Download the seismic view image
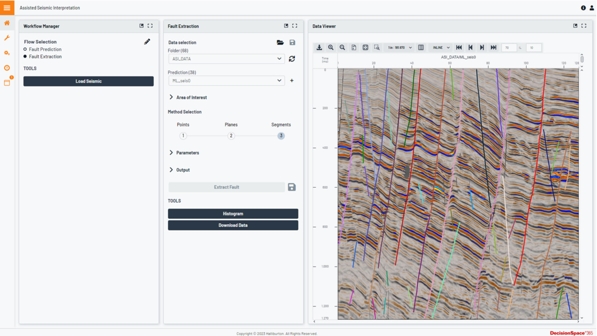The image size is (597, 336). click(319, 47)
